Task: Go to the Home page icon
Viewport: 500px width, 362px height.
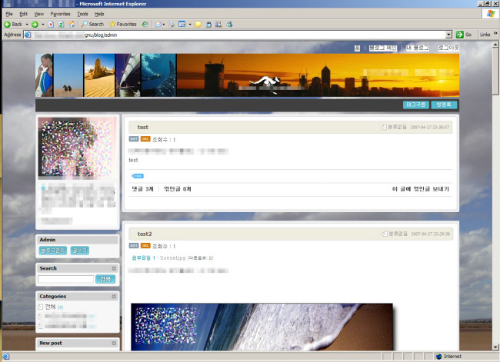Action: click(72, 25)
